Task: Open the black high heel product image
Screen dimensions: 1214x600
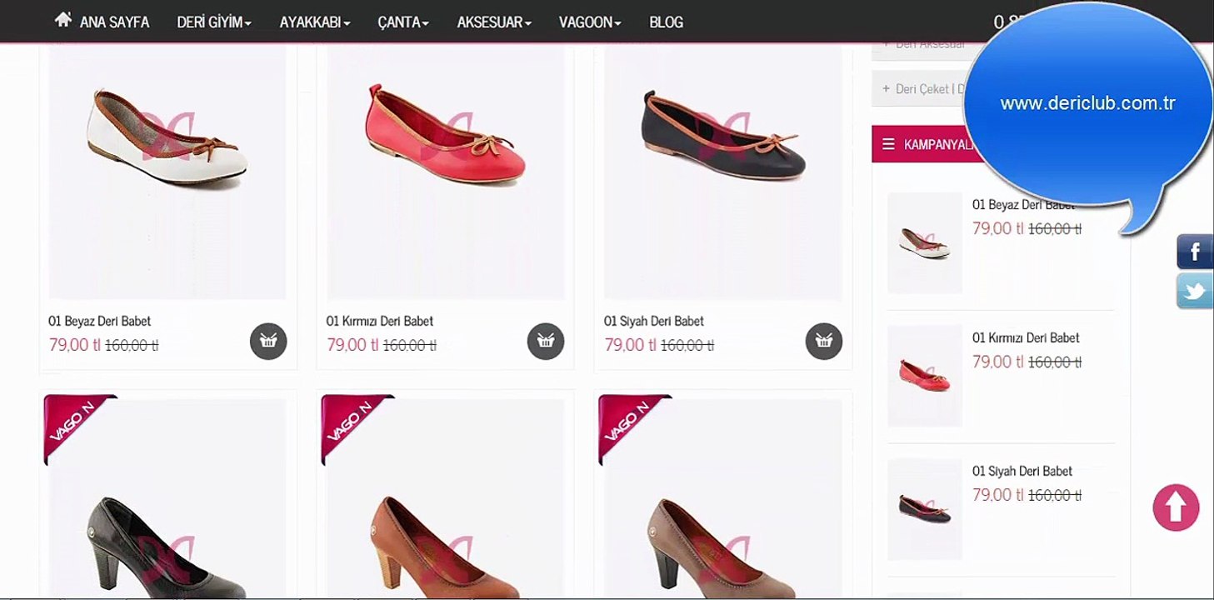Action: (x=167, y=498)
